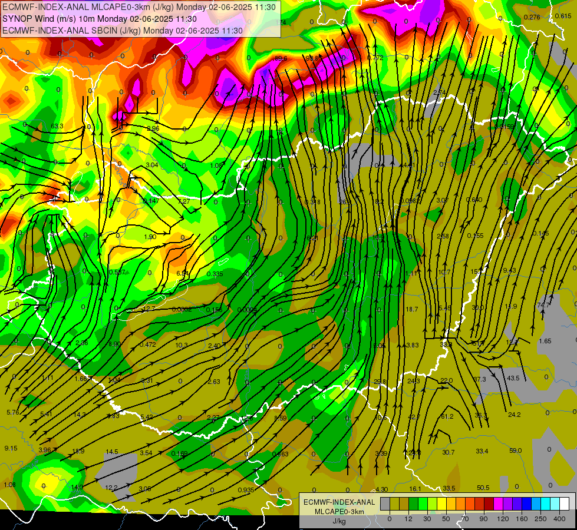Click the map value 89.6
The width and height of the screenshot is (577, 530).
pos(281,58)
